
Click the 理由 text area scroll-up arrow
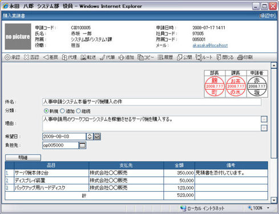[x=264, y=119]
